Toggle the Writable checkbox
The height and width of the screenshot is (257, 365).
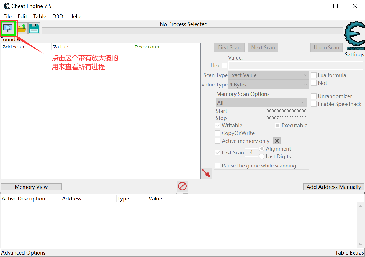[218, 125]
